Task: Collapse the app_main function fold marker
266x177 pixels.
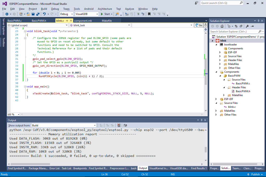Action: [25, 87]
